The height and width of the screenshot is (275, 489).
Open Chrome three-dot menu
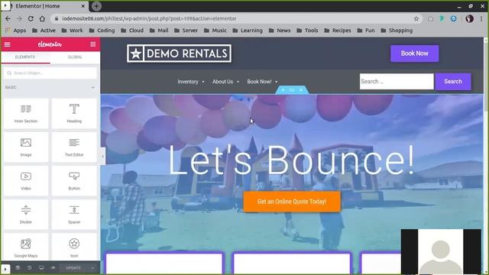tap(482, 18)
